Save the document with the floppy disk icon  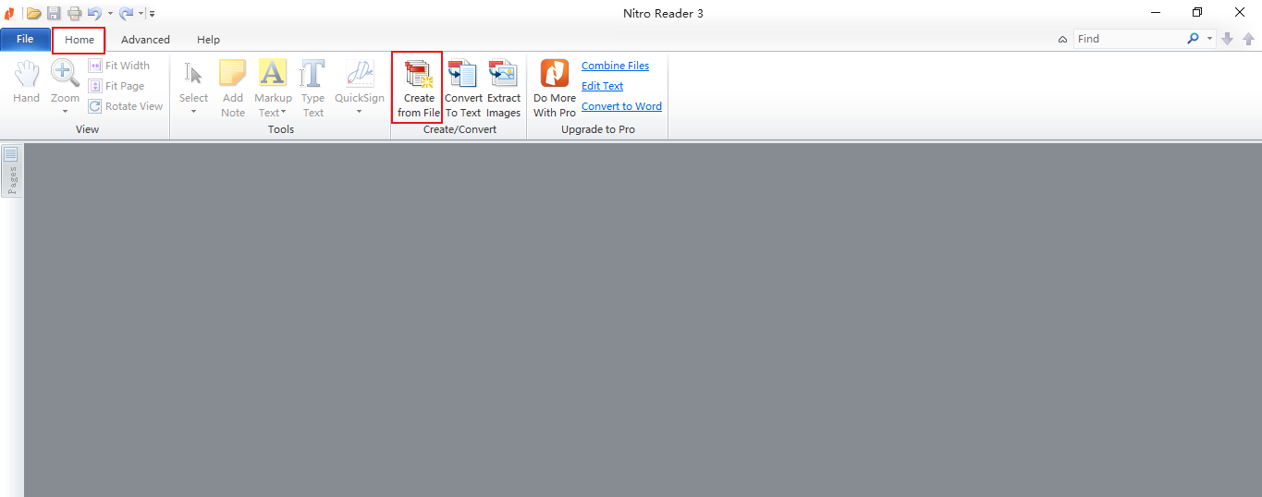coord(54,13)
